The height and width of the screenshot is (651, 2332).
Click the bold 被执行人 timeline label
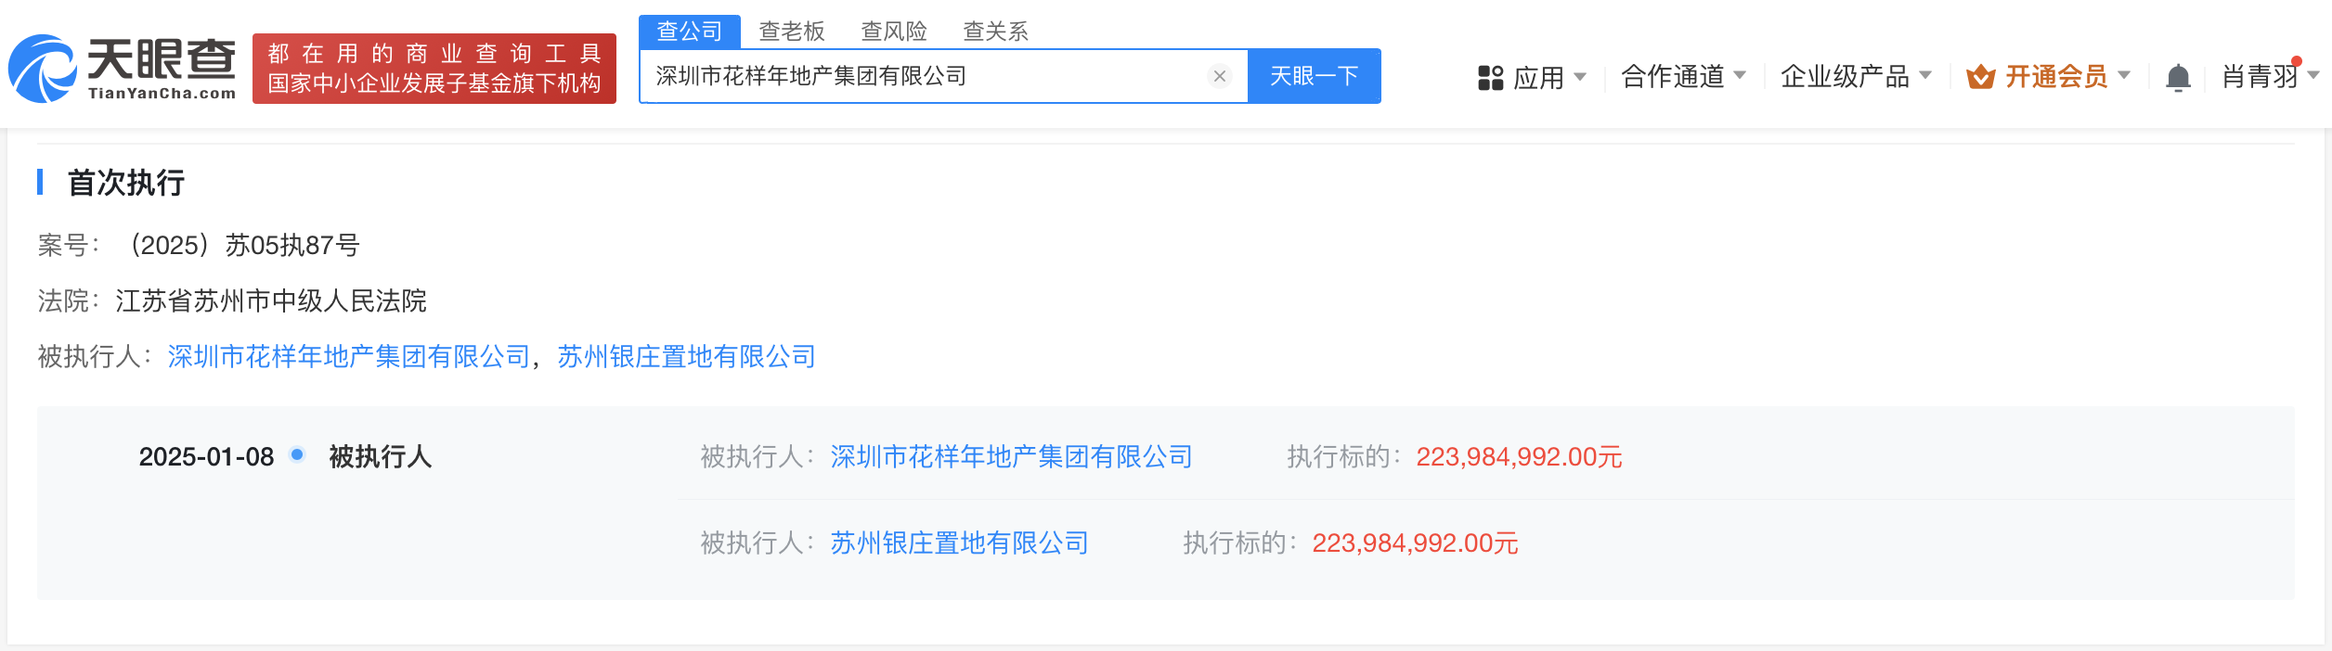381,457
